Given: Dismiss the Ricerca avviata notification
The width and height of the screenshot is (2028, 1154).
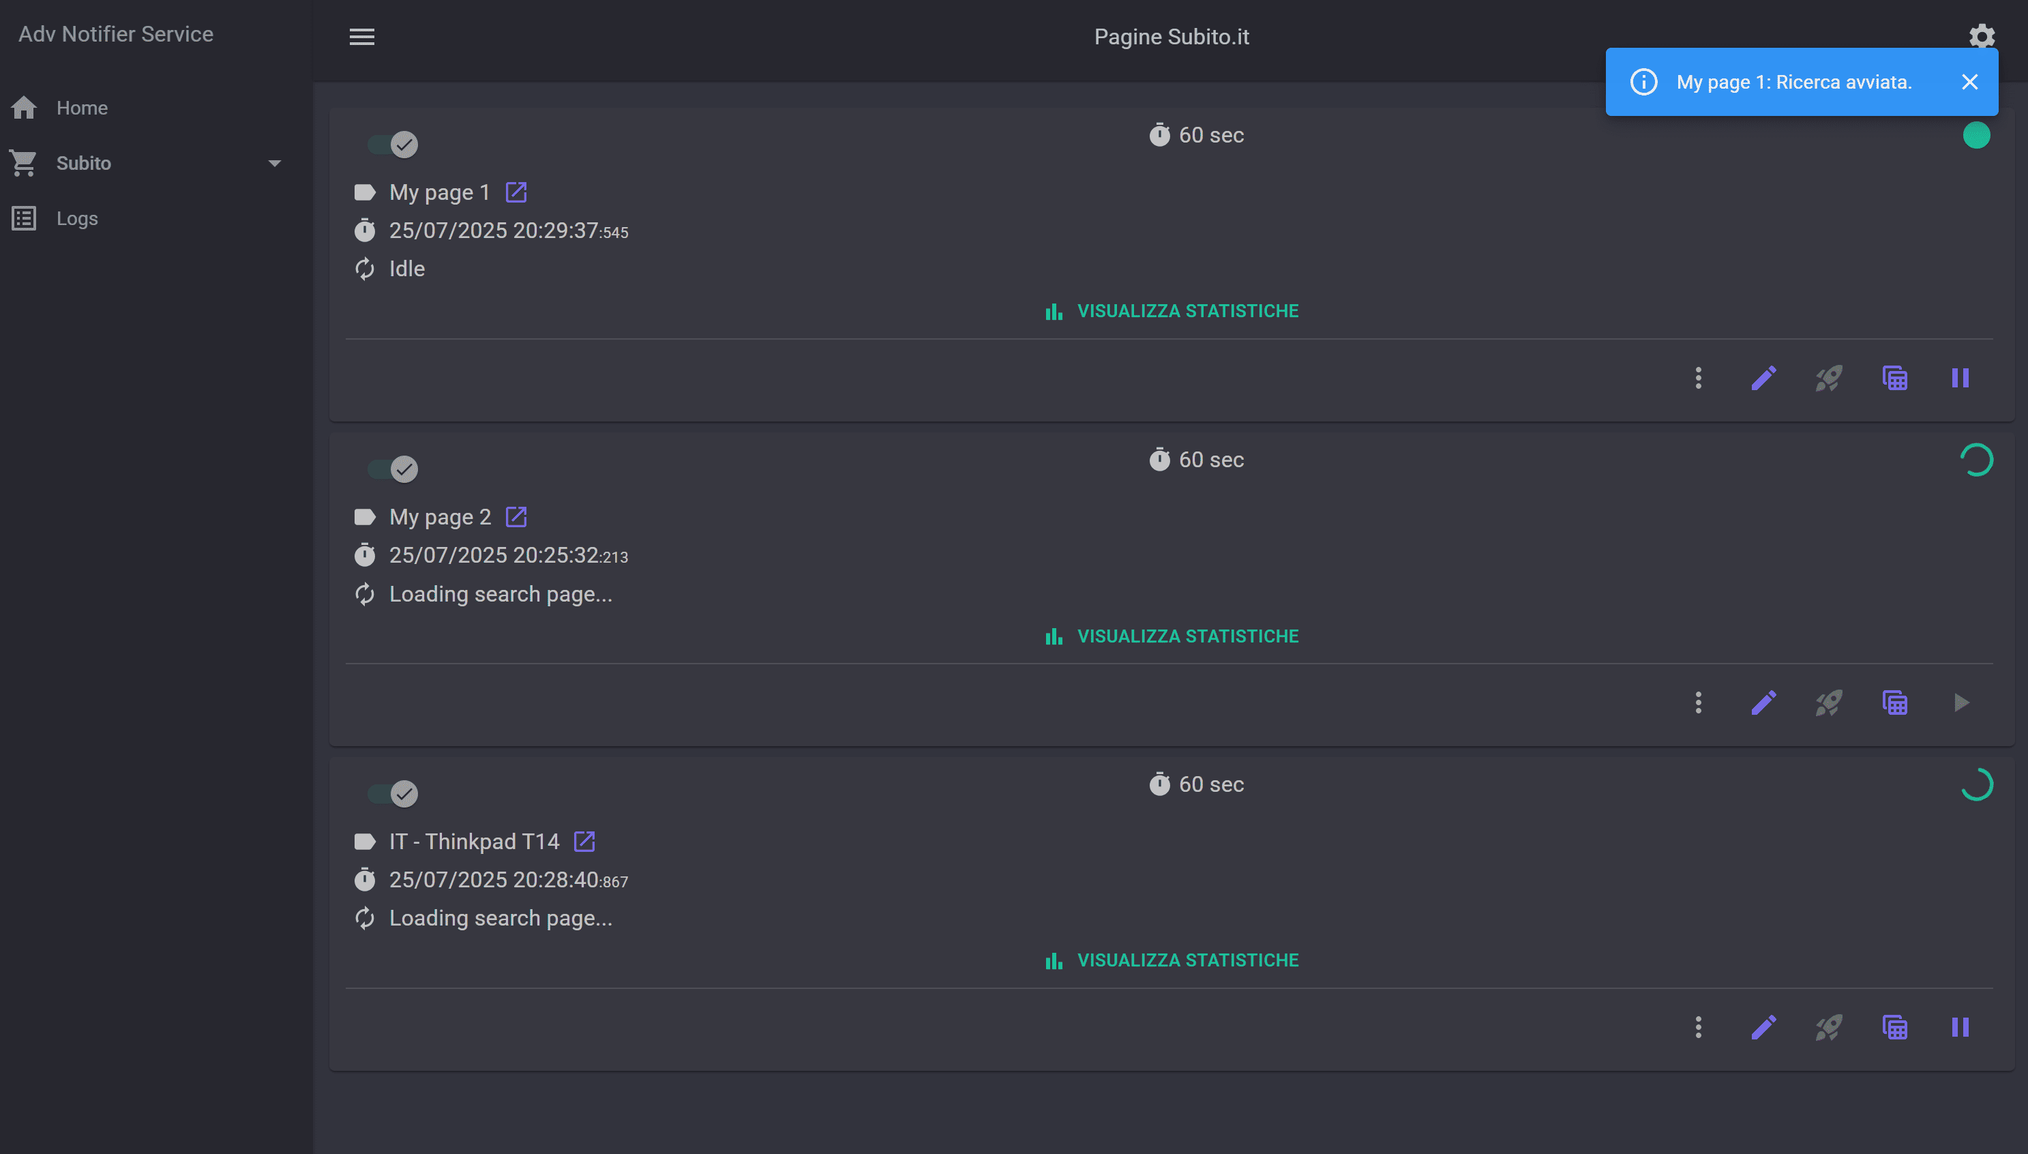Looking at the screenshot, I should click(1970, 82).
